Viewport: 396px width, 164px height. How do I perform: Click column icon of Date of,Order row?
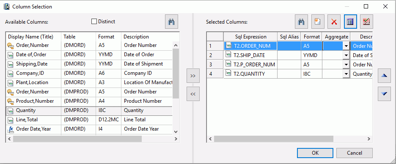(11, 55)
